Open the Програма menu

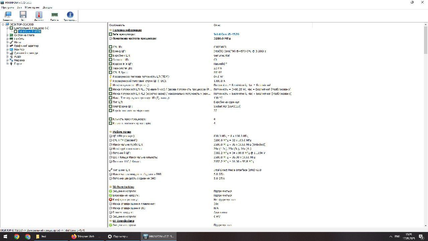[x=8, y=7]
